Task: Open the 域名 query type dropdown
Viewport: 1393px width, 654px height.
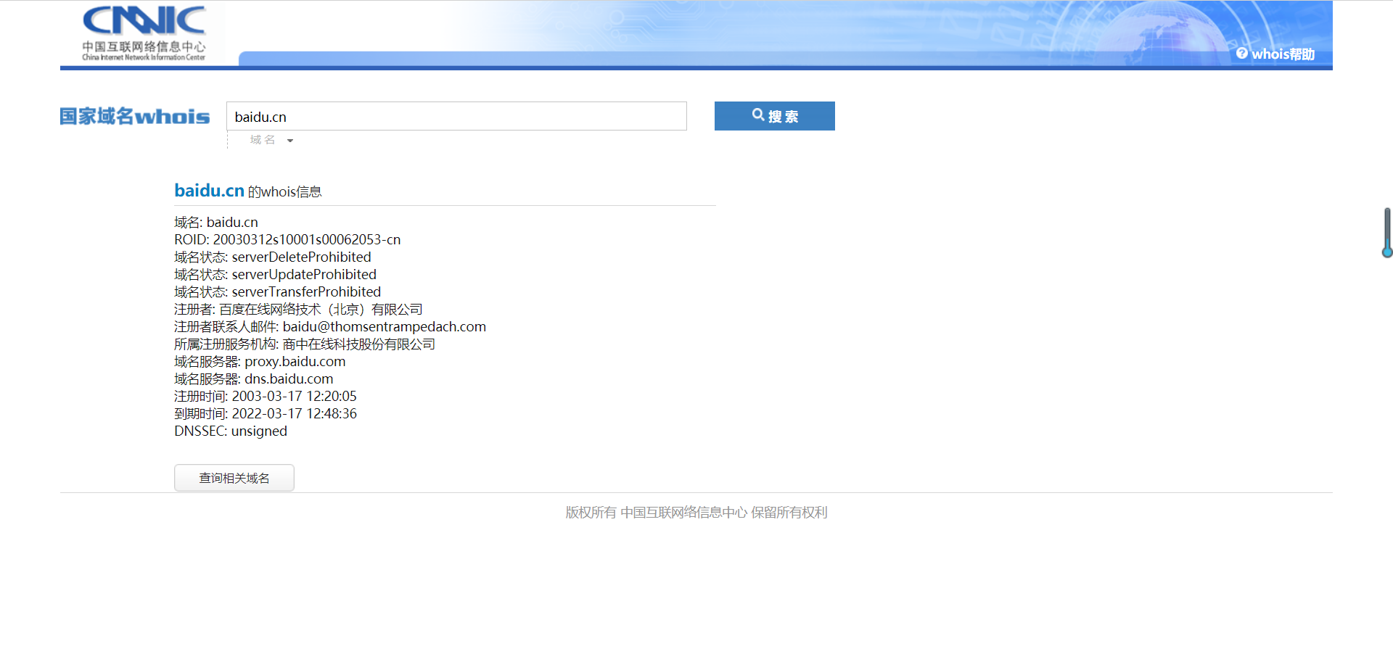Action: click(271, 140)
